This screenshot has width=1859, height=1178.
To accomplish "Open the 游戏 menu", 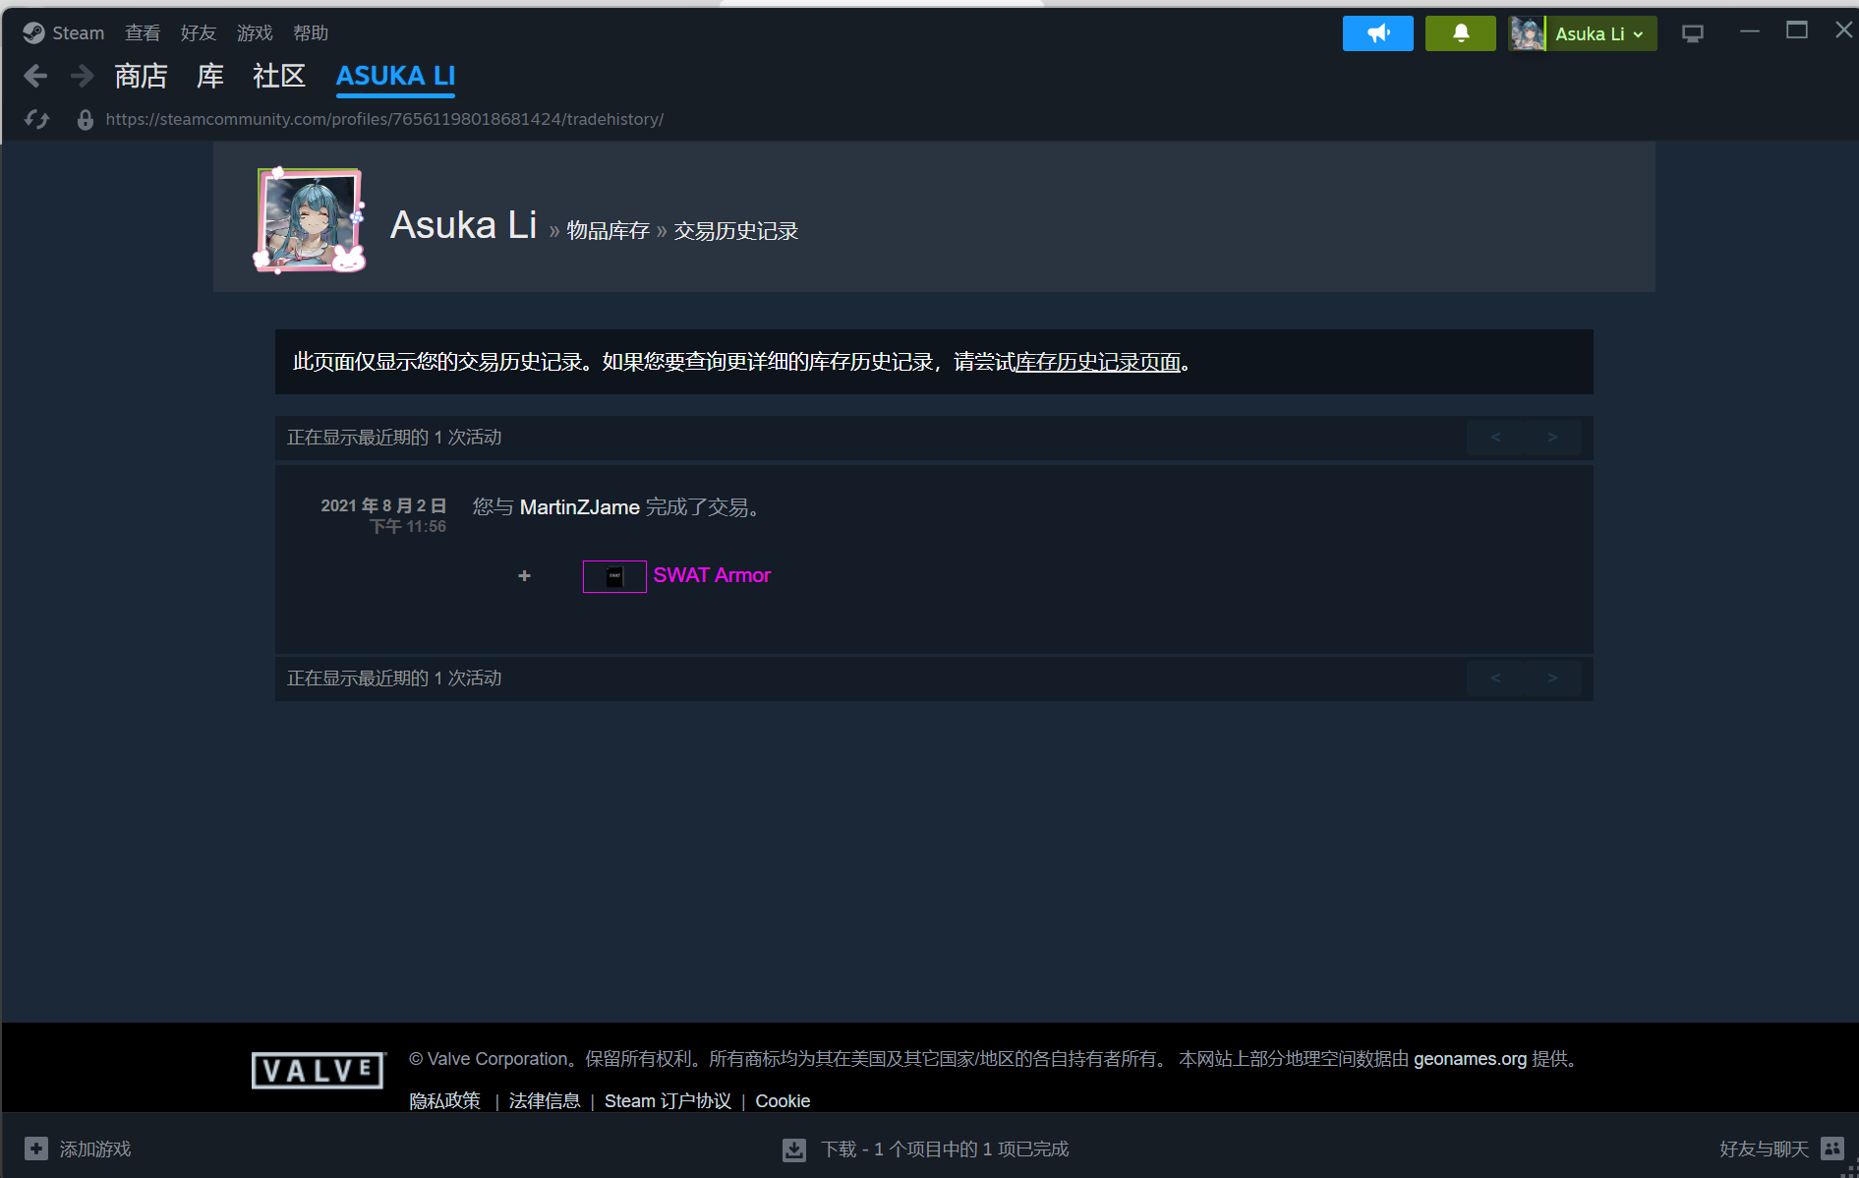I will click(x=255, y=33).
